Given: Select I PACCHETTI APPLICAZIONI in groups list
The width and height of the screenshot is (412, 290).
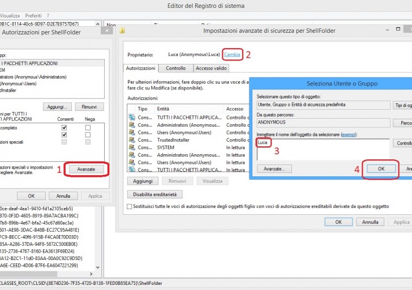Looking at the screenshot, I should coord(52,63).
